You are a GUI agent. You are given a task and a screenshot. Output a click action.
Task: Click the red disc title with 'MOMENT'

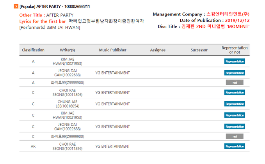coord(215,26)
